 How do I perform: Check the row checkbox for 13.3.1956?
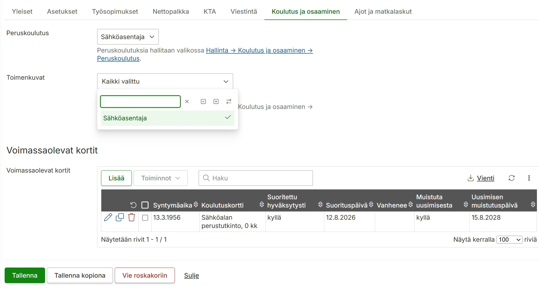[145, 218]
